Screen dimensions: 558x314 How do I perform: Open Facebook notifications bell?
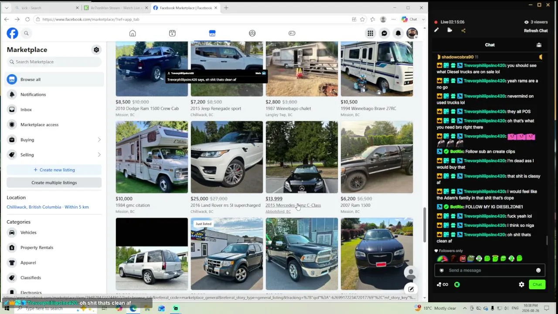coord(398,34)
